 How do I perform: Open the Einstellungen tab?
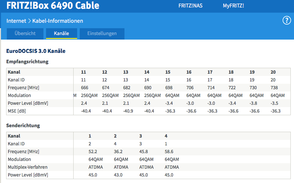(x=102, y=34)
